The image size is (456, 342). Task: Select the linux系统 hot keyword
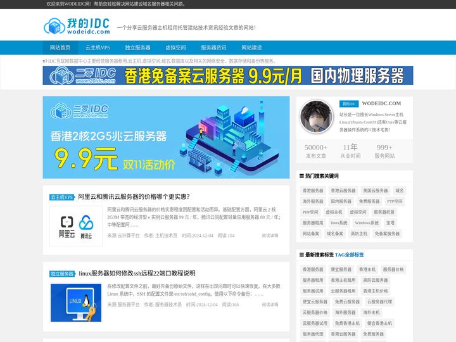[x=339, y=223]
